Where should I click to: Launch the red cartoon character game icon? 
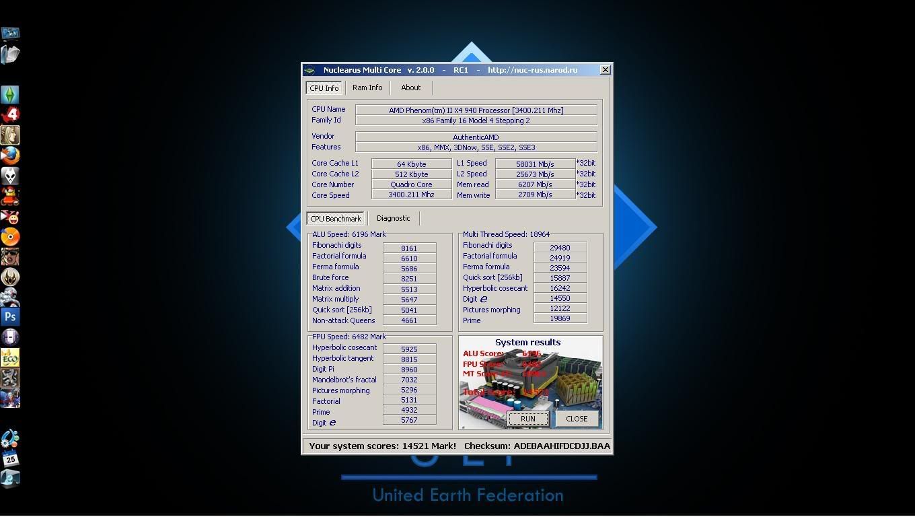click(x=10, y=196)
